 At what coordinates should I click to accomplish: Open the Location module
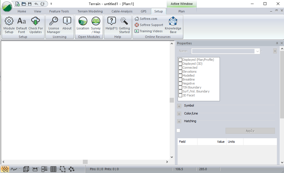[x=83, y=21]
